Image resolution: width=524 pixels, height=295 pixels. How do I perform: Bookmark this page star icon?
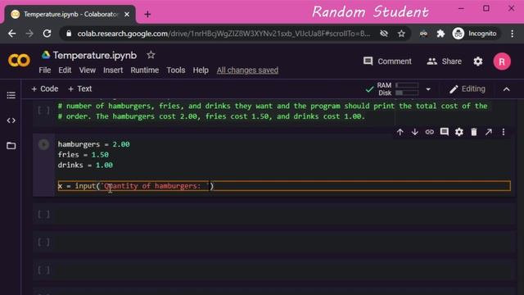401,34
